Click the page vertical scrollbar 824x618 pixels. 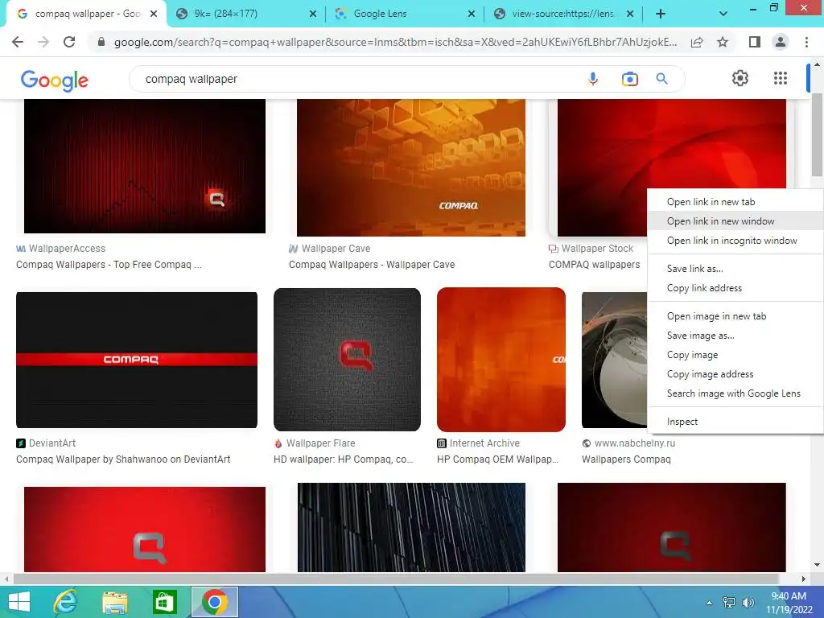point(817,135)
